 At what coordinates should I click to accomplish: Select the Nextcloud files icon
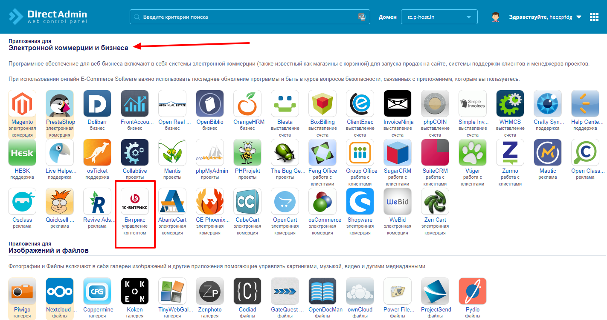[x=60, y=291]
